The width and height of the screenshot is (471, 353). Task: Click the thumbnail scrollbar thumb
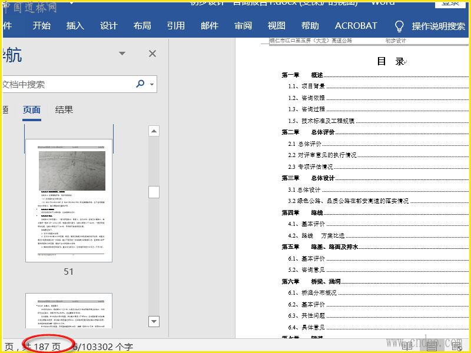[154, 192]
